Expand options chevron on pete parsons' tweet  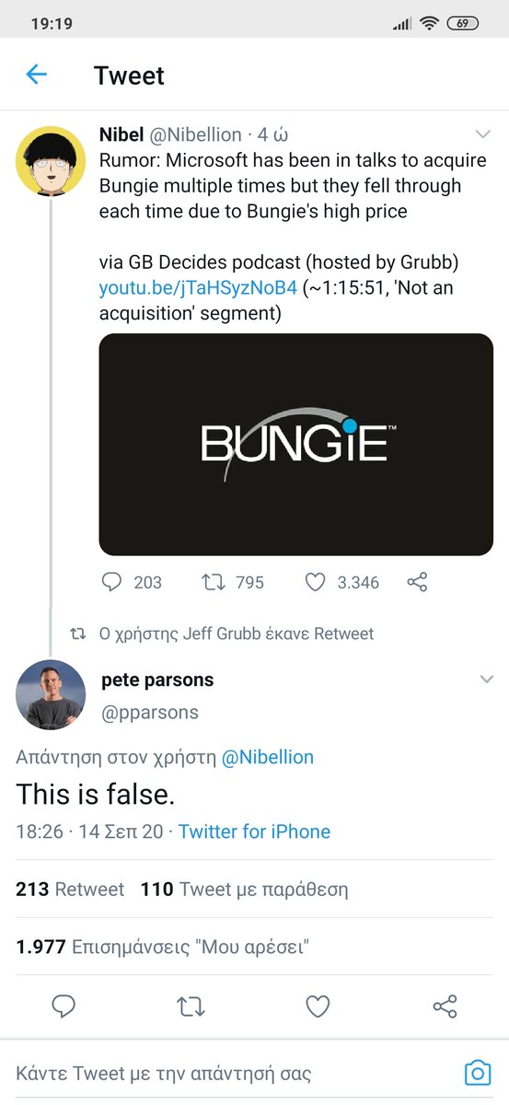(x=486, y=680)
